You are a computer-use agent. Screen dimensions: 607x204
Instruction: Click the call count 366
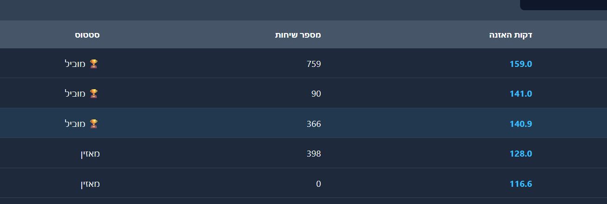pos(314,124)
